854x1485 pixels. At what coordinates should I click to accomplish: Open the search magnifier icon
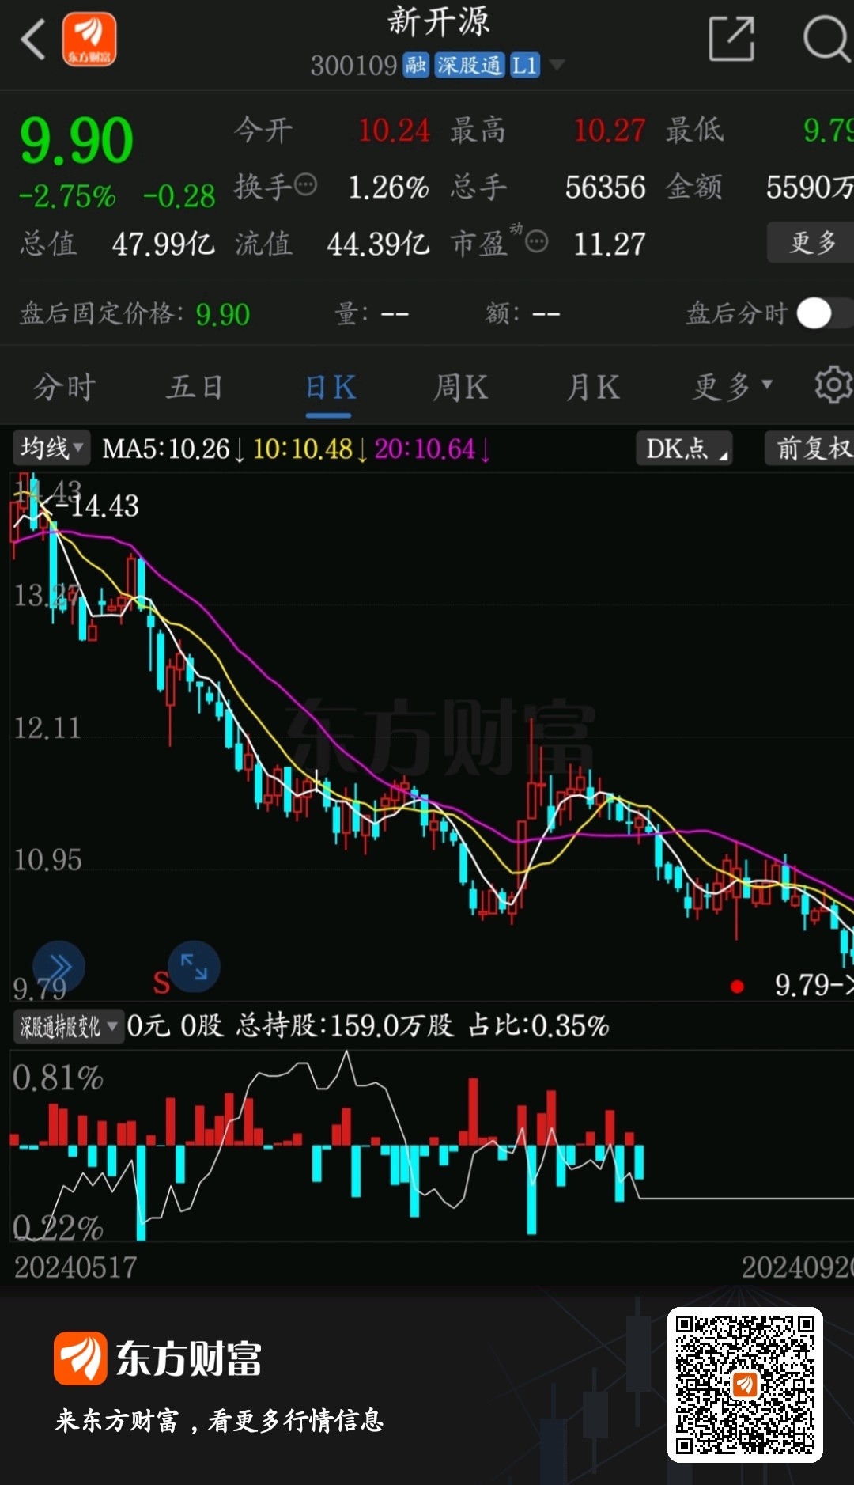coord(826,38)
